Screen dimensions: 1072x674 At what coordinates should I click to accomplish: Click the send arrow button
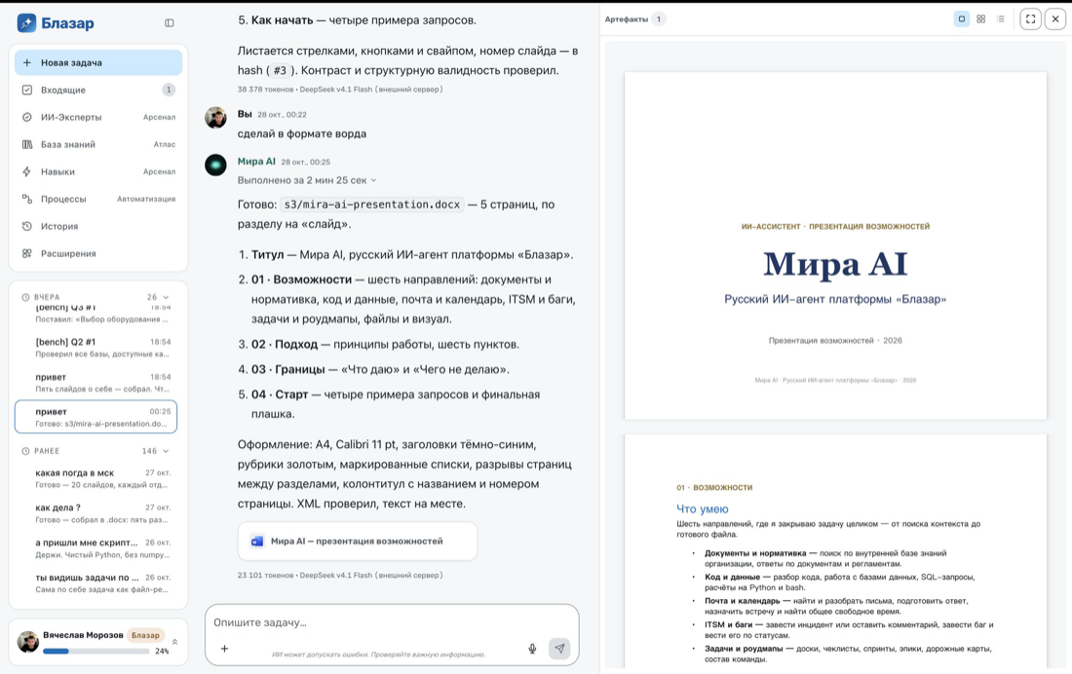click(x=559, y=648)
